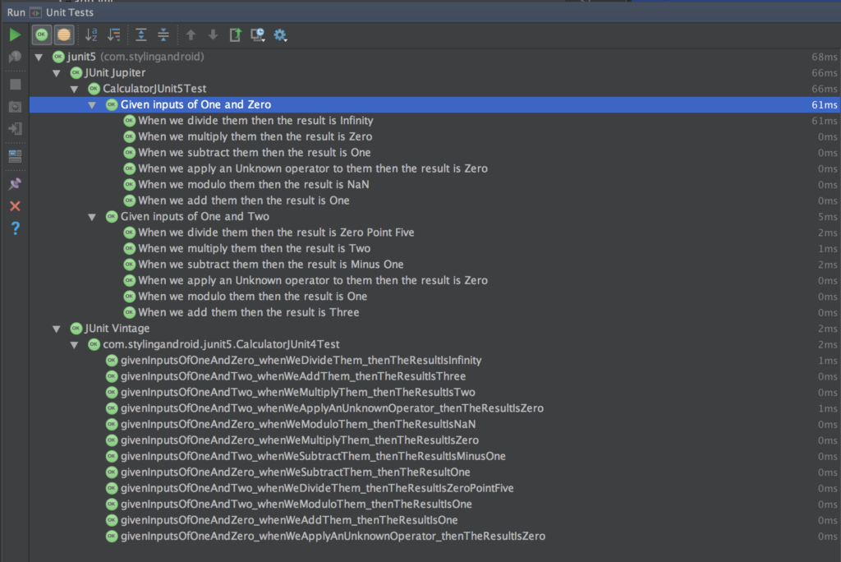Click the green Run tests button
841x562 pixels.
click(15, 35)
